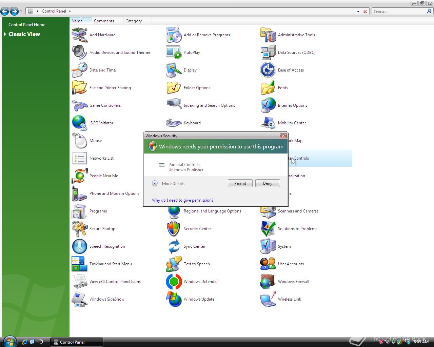Open the People Near Me icon
The height and width of the screenshot is (347, 434).
tap(80, 176)
